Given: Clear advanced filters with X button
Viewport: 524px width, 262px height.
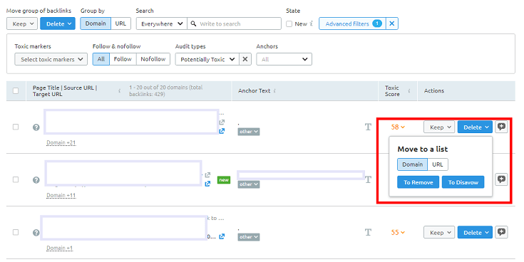Looking at the screenshot, I should 392,23.
